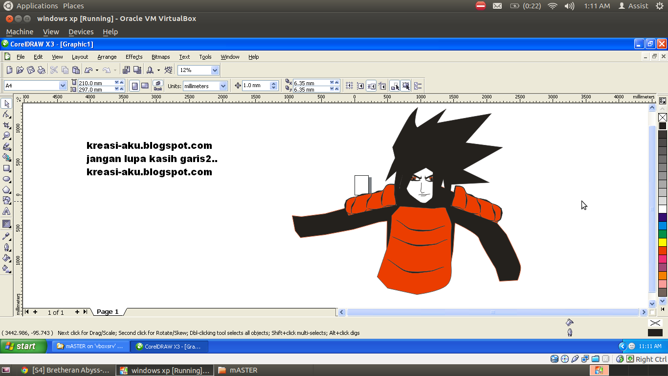The height and width of the screenshot is (376, 668).
Task: Pick the white palette swatch
Action: [663, 209]
